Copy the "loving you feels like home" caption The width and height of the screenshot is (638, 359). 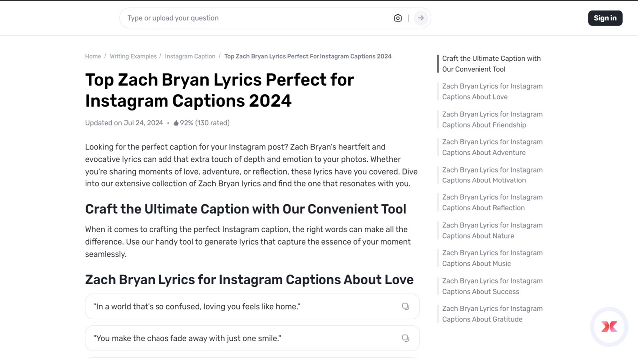[x=406, y=306]
